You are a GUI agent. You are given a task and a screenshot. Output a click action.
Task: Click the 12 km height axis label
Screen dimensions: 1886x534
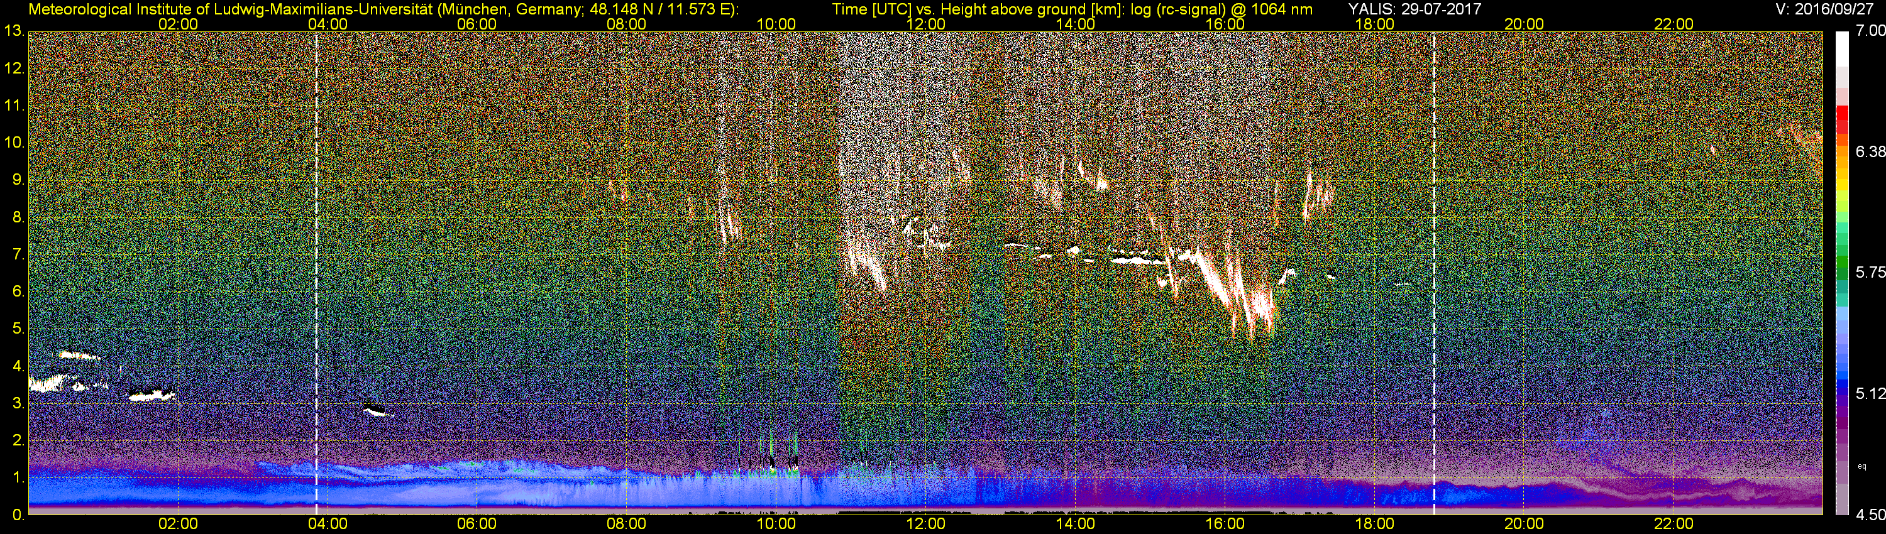[x=14, y=68]
